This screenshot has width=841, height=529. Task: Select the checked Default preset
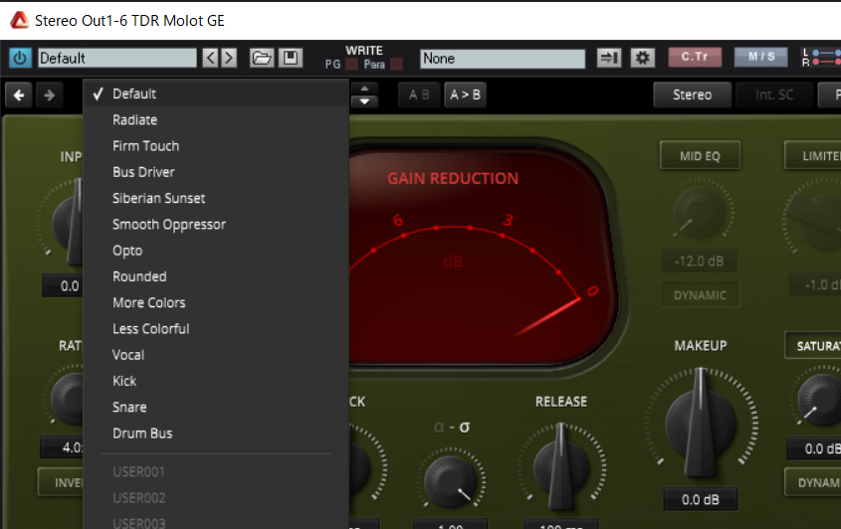(216, 93)
